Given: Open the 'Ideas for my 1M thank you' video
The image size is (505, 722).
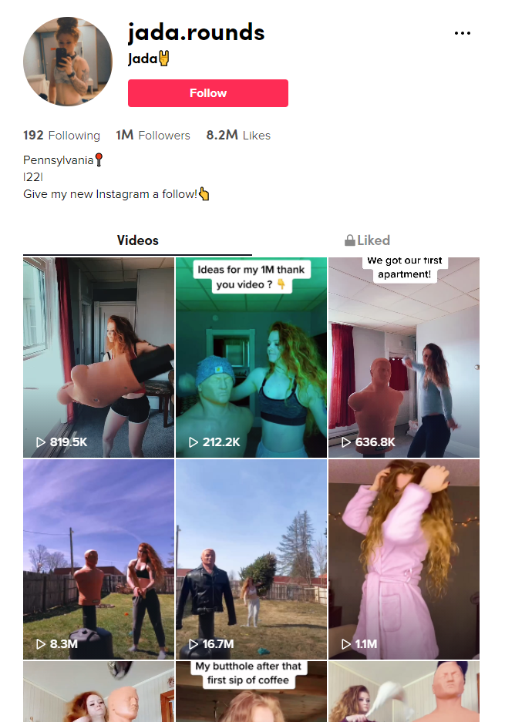Looking at the screenshot, I should (251, 358).
